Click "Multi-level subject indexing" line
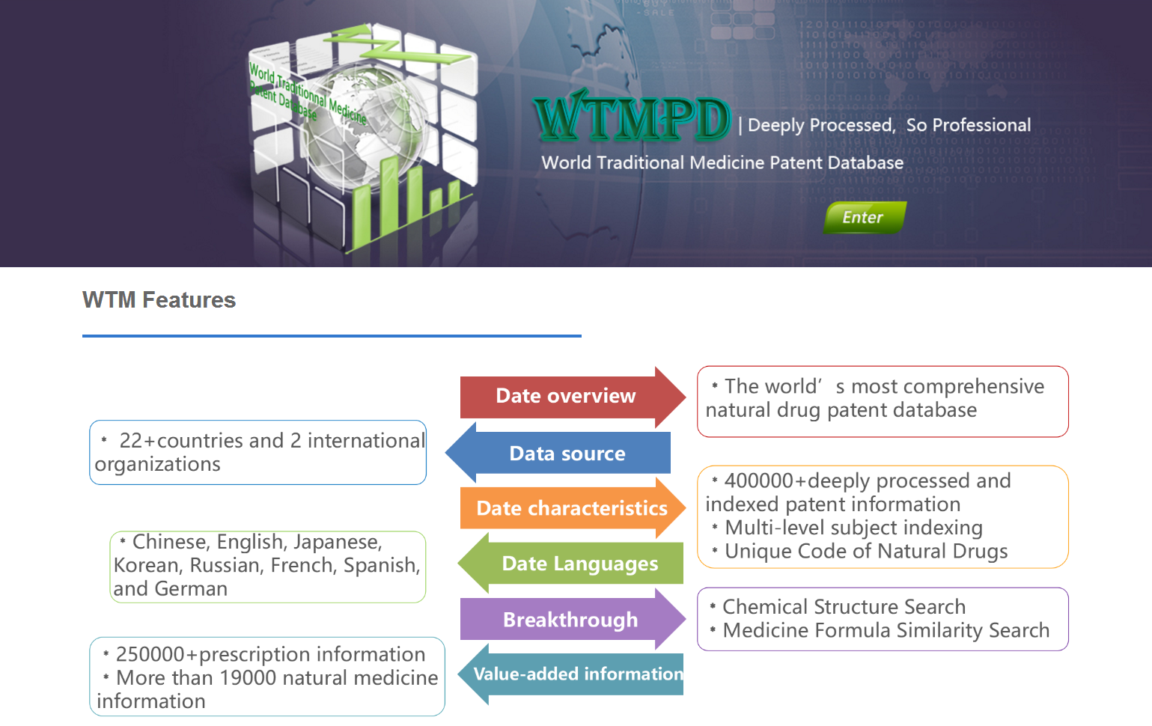This screenshot has width=1152, height=726. tap(847, 528)
